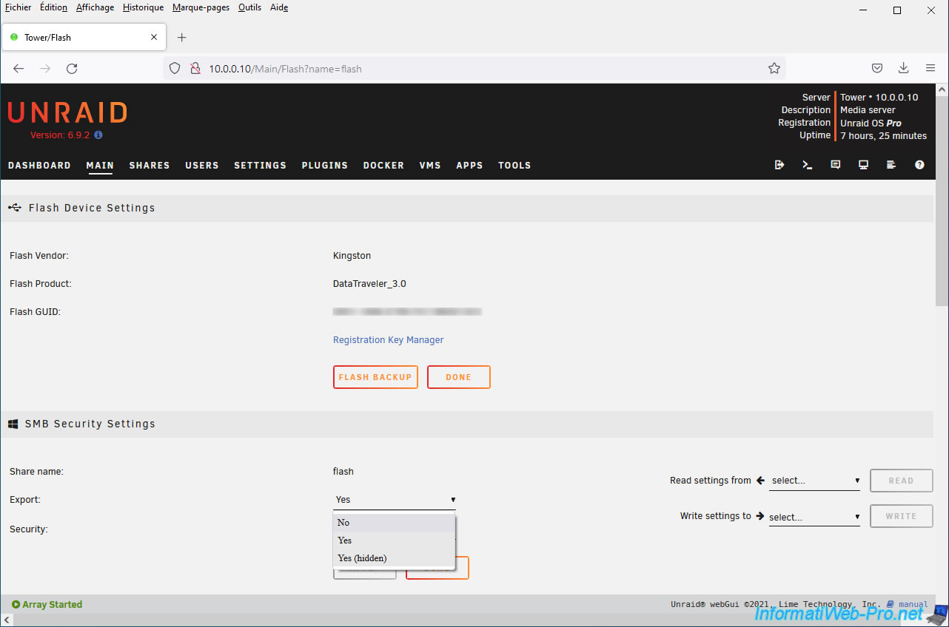The image size is (949, 627).
Task: Click the help question mark icon
Action: pos(919,165)
